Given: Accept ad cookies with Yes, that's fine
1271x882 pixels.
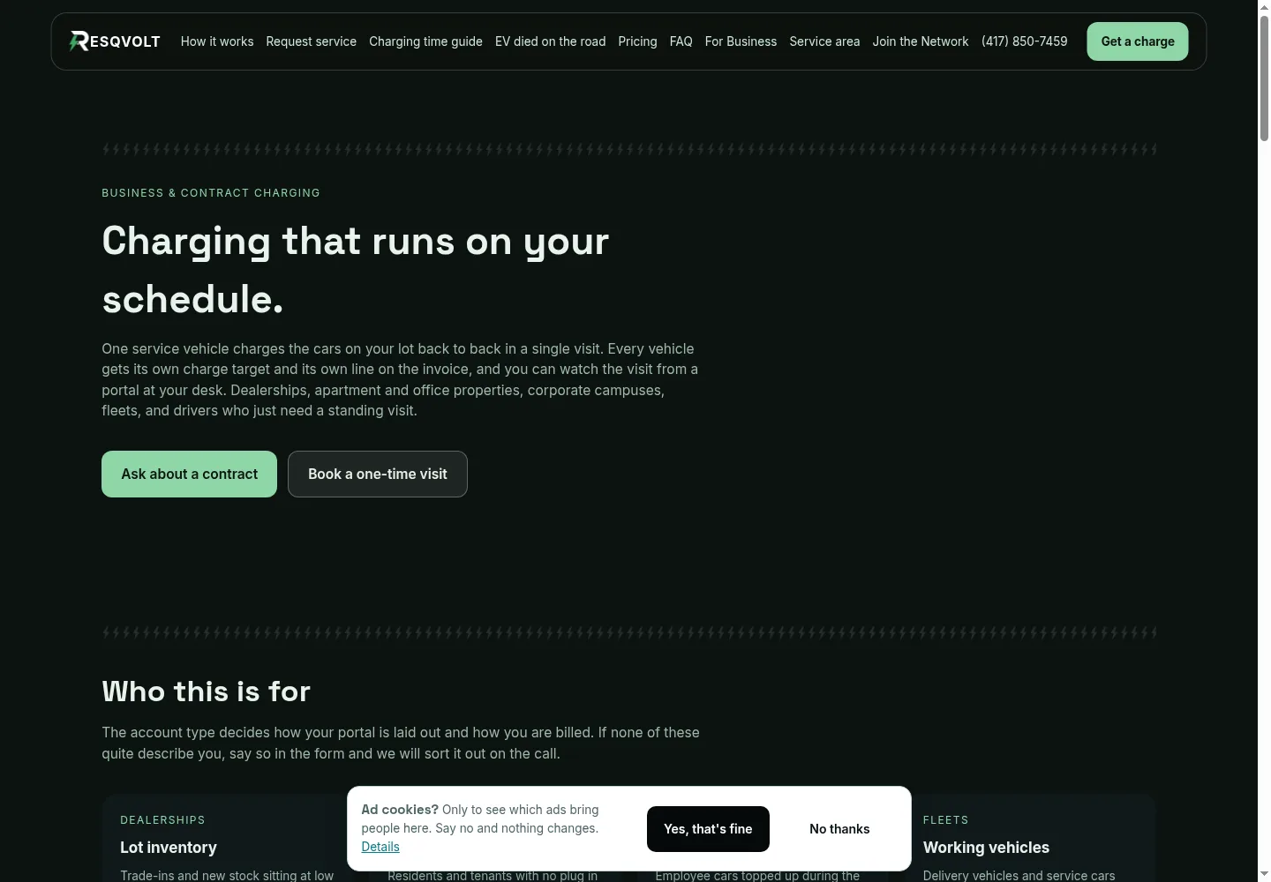Looking at the screenshot, I should (x=708, y=829).
